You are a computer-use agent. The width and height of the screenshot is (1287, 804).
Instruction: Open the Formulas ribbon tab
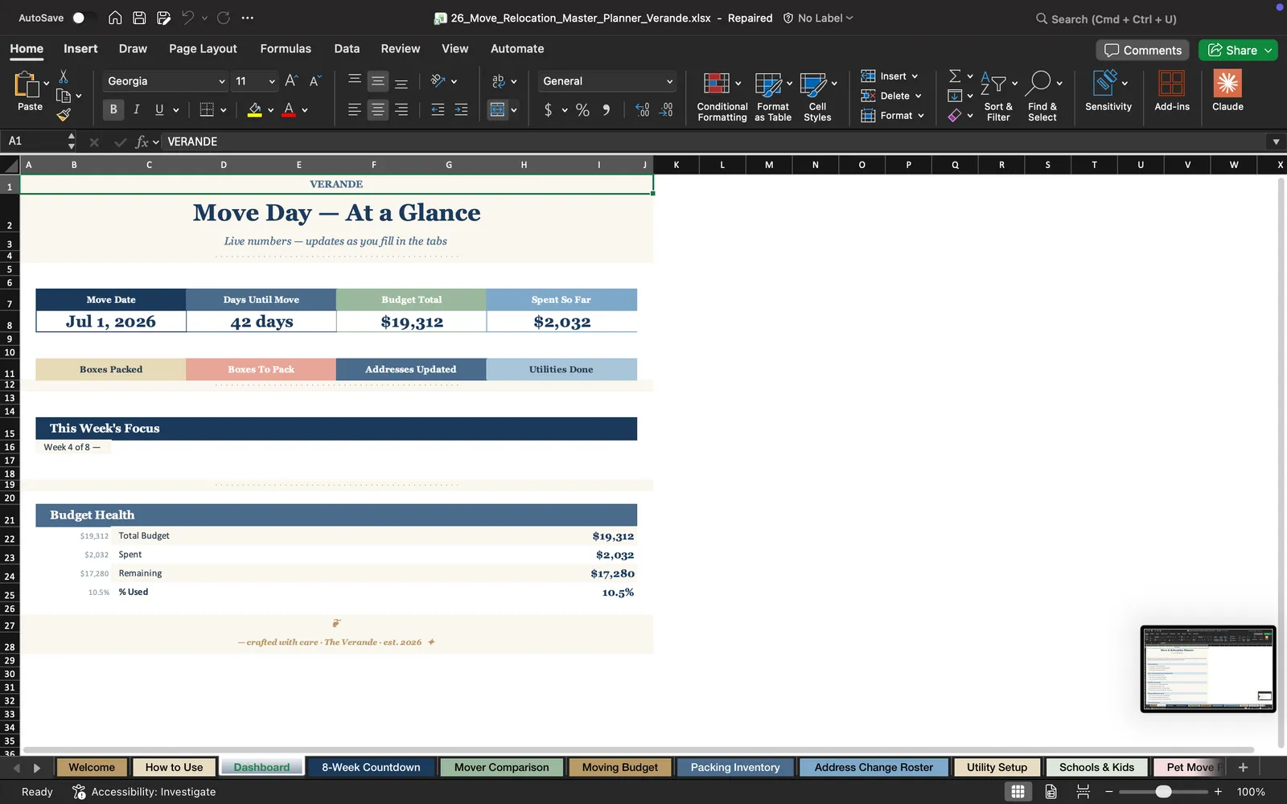[286, 49]
